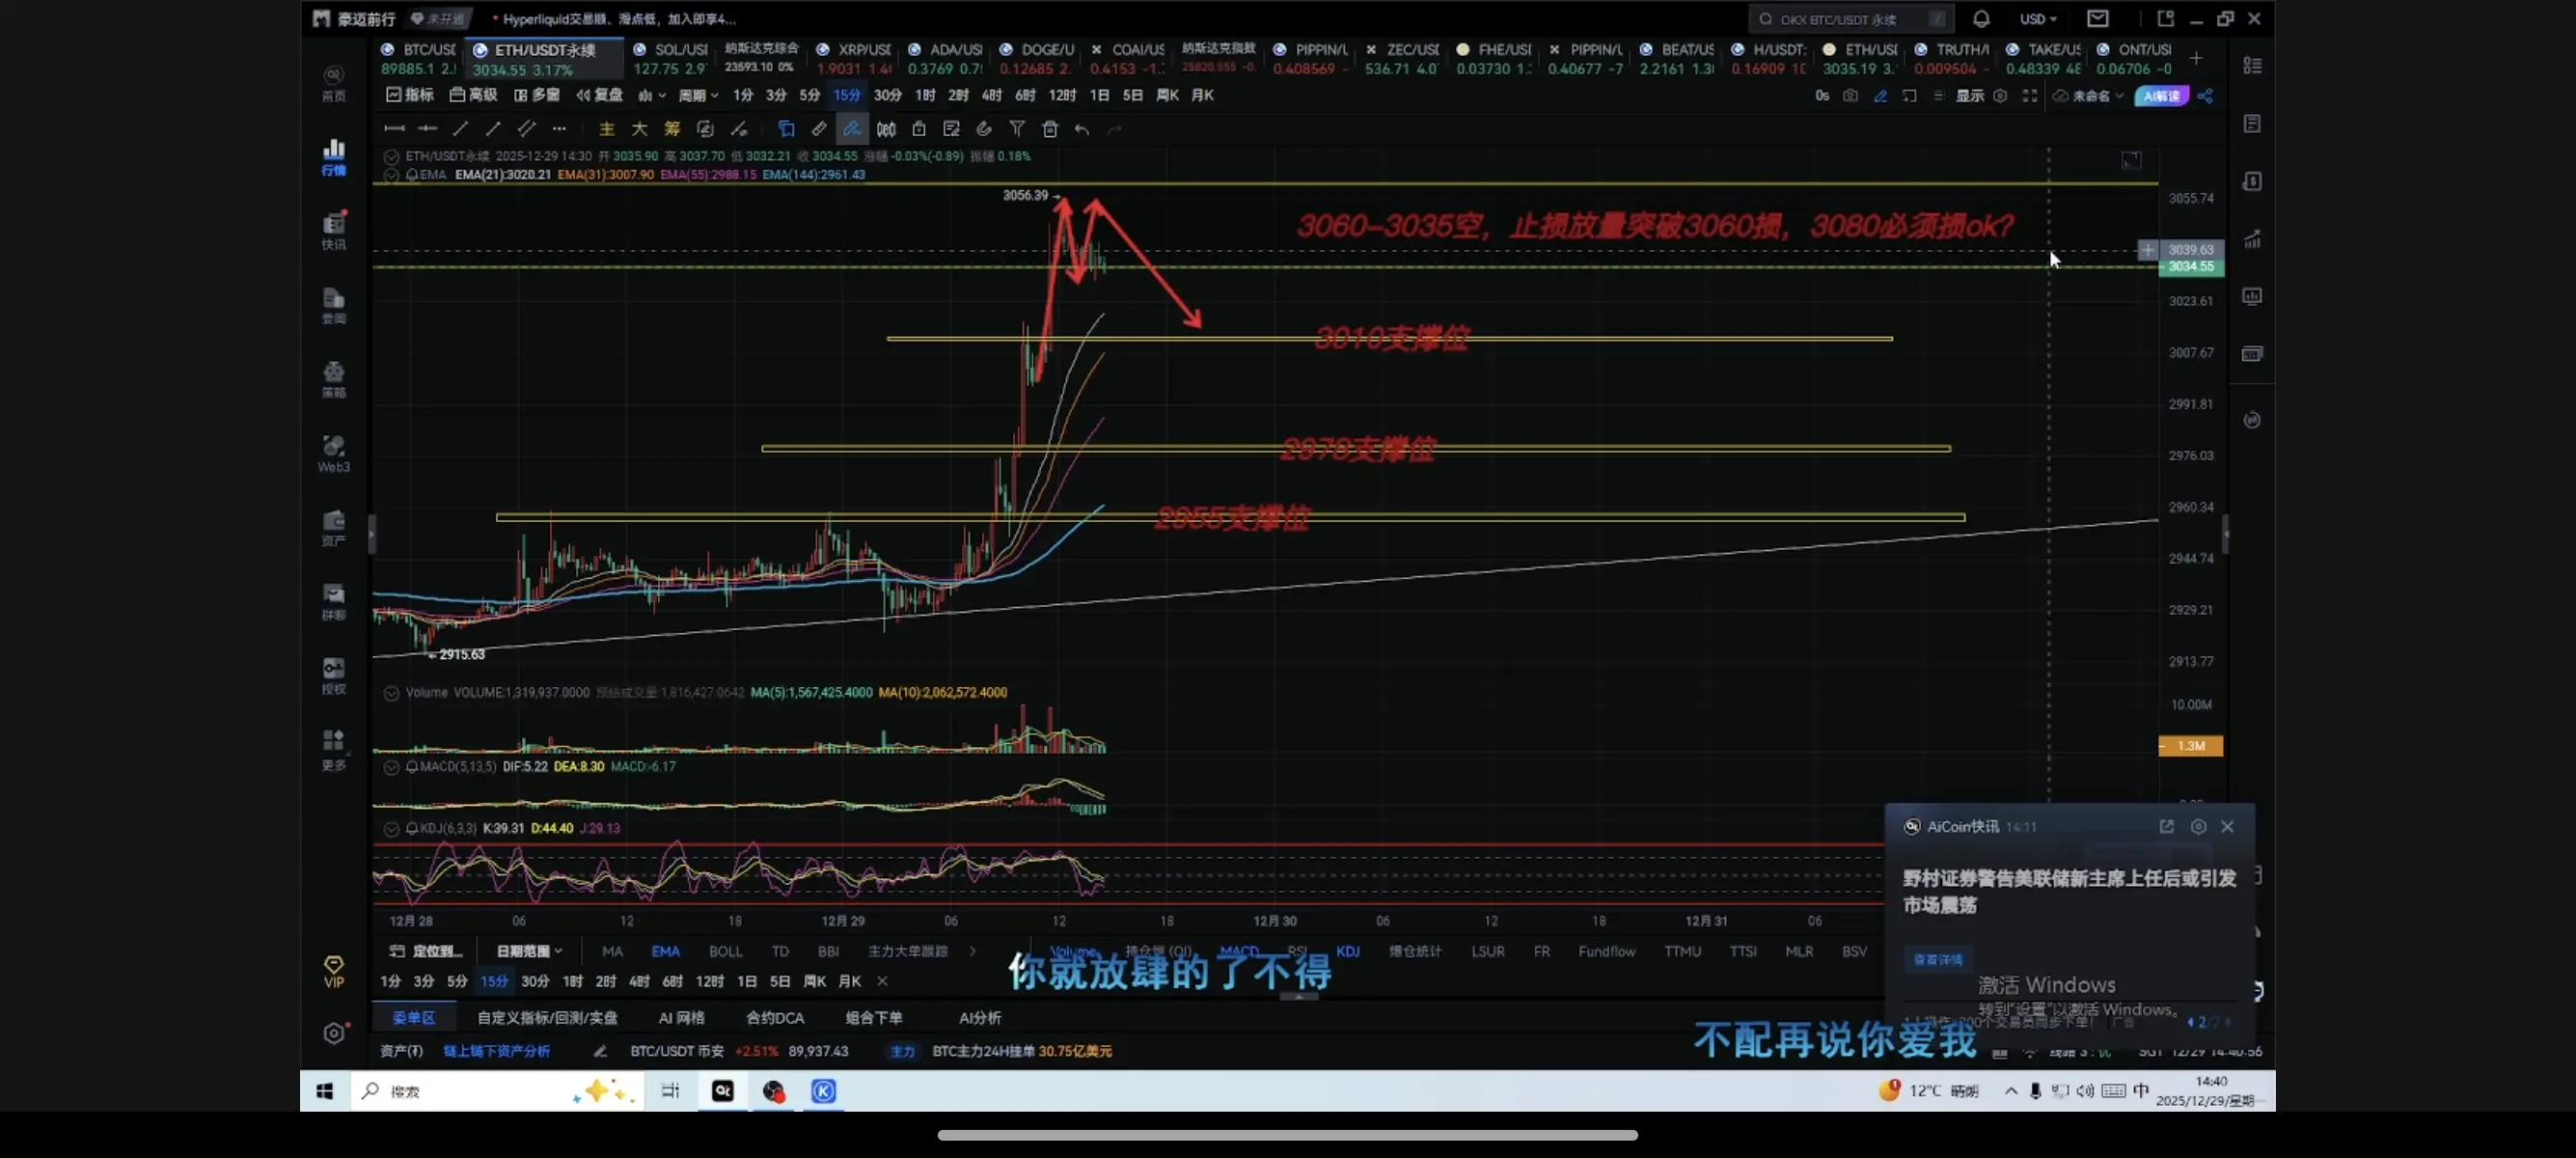
Task: Open the AI 网格 tab
Action: (x=681, y=1018)
